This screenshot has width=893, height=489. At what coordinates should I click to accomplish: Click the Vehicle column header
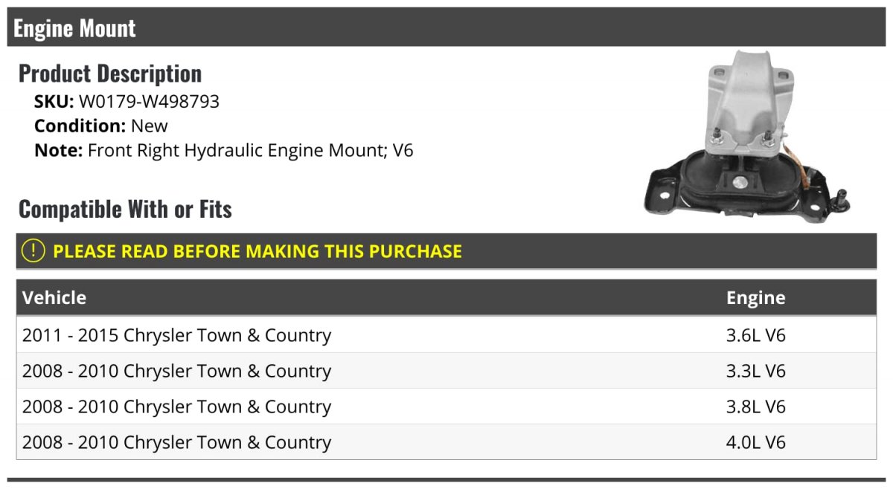click(54, 298)
